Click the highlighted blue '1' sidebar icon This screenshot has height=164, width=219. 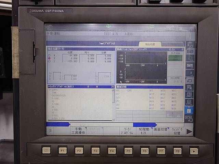[189, 111]
